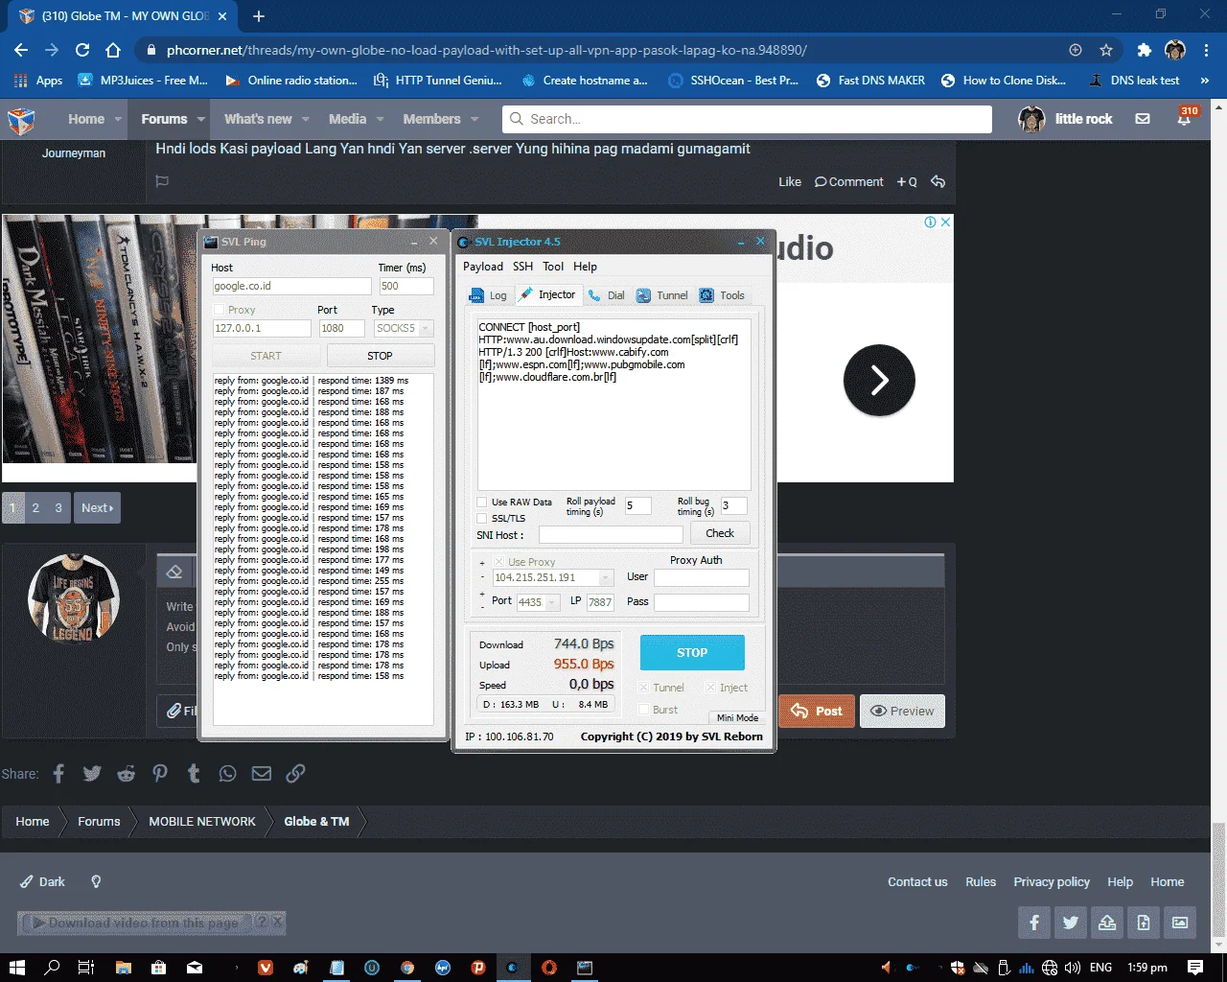The image size is (1227, 982).
Task: Click the Check button beside SNI Host
Action: 720,533
